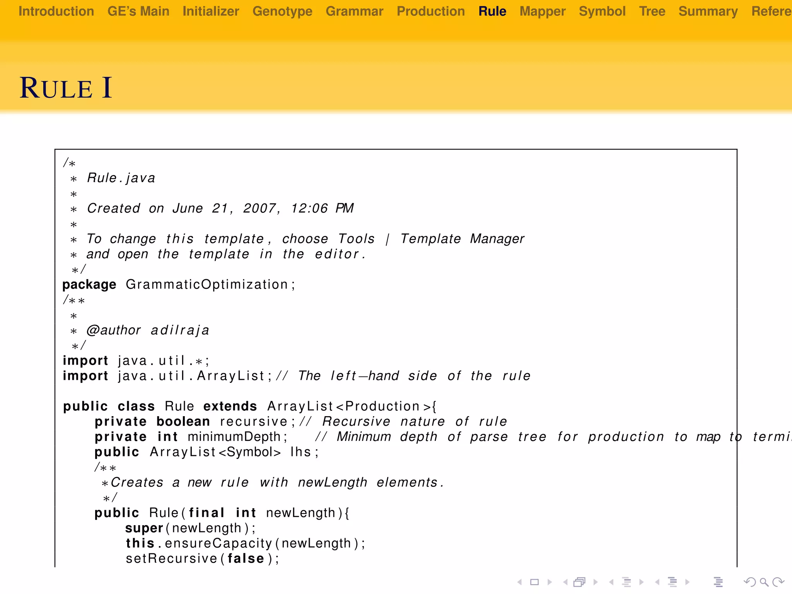792x594 pixels.
Task: Click the go back curved arrow
Action: [750, 582]
